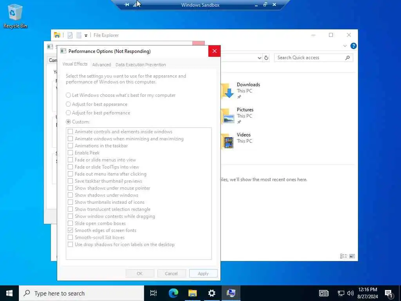The width and height of the screenshot is (401, 301).
Task: Switch to the Advanced tab
Action: 101,65
